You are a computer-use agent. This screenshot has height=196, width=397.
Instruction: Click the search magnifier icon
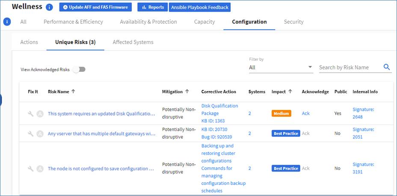point(387,67)
